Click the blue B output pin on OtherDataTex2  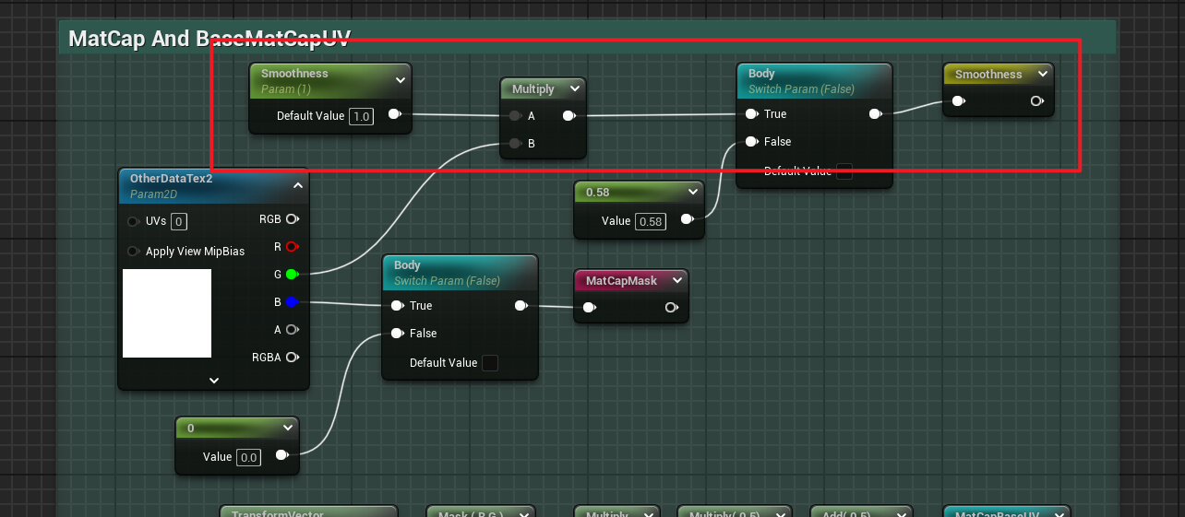tap(292, 302)
